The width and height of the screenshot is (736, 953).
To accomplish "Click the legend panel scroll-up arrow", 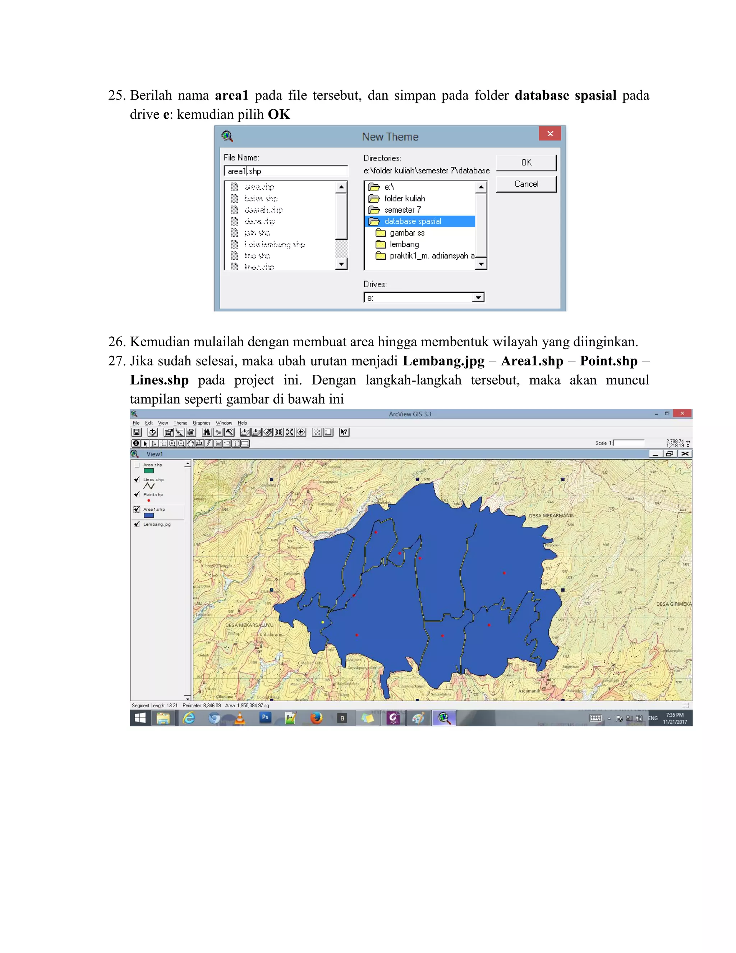I will point(188,464).
